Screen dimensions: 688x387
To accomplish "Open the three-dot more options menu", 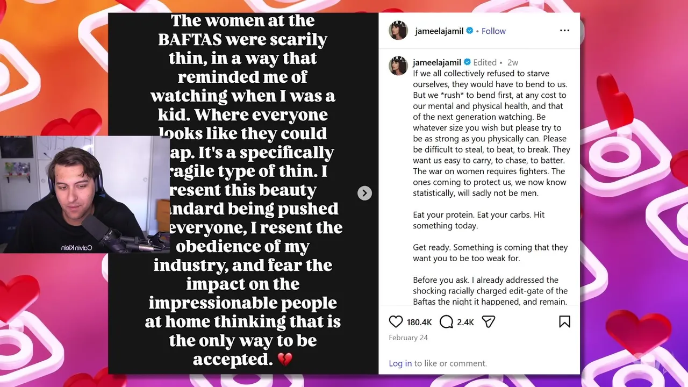I will point(564,31).
